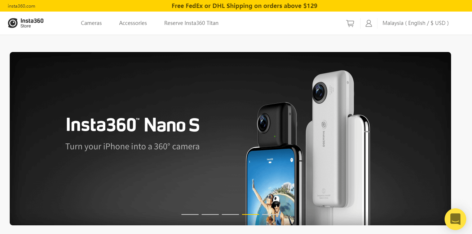Click the Insta360 Store logo
The image size is (472, 234).
26,23
